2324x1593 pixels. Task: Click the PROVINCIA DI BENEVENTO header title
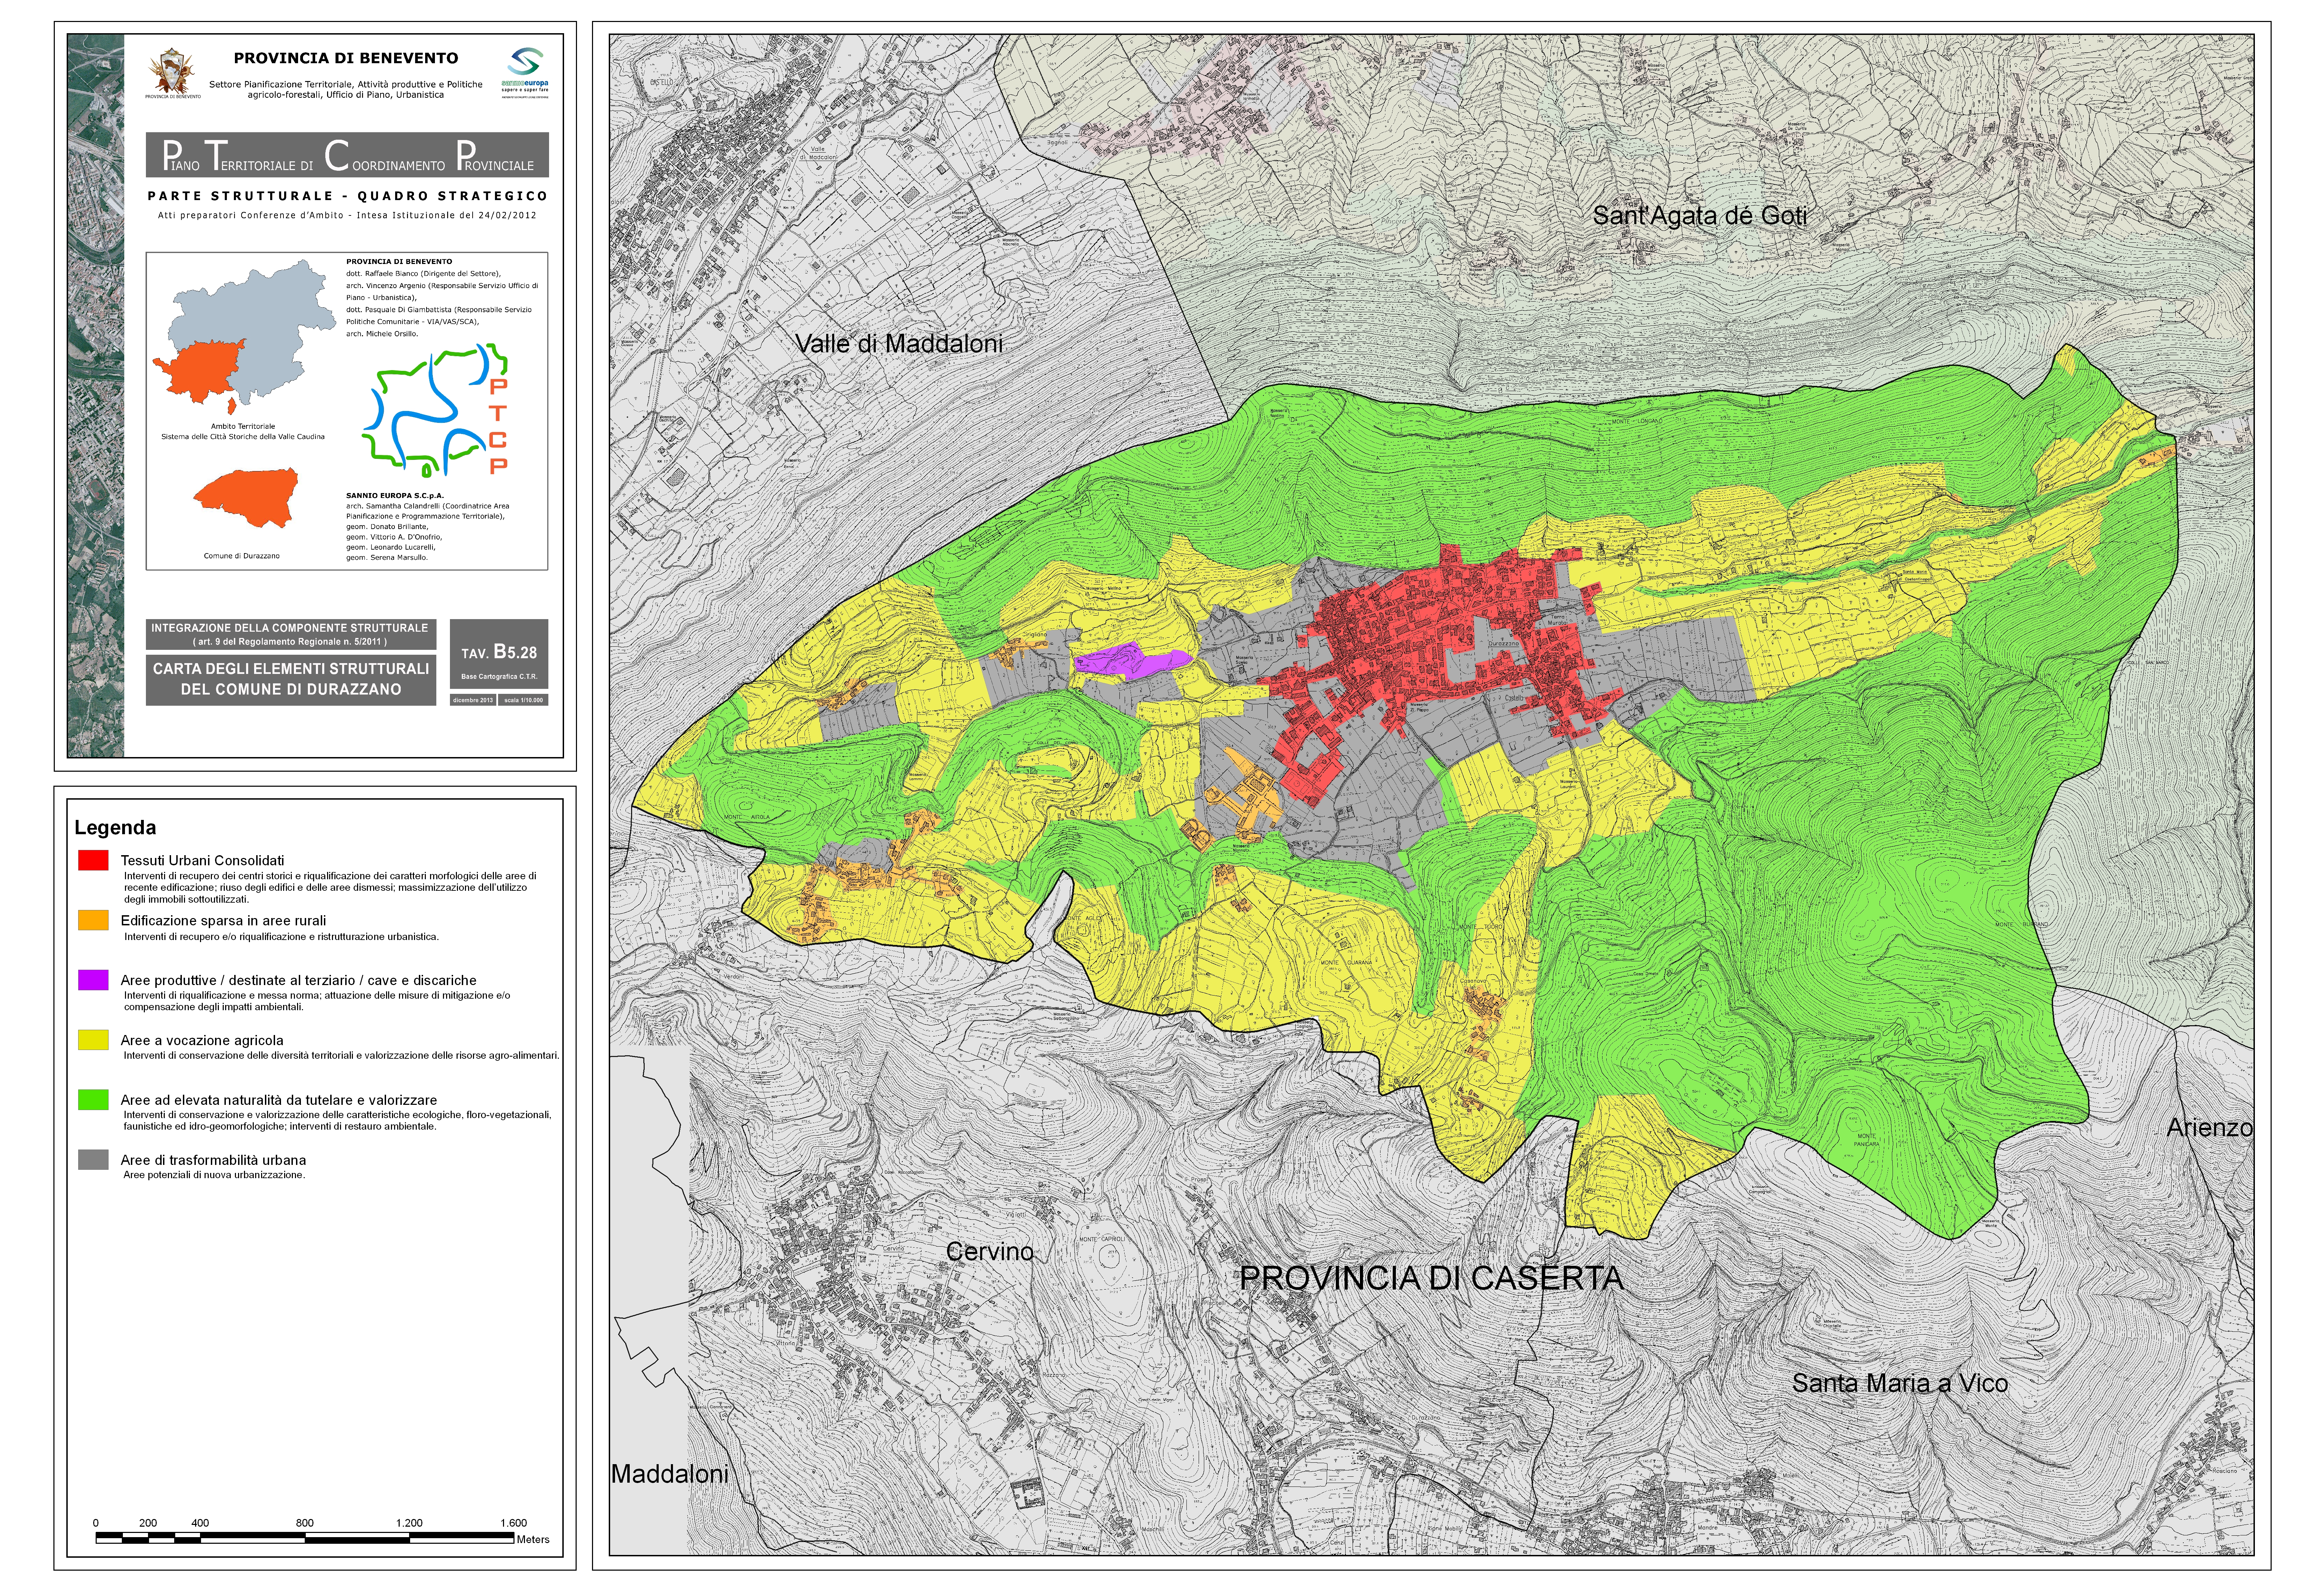(346, 58)
